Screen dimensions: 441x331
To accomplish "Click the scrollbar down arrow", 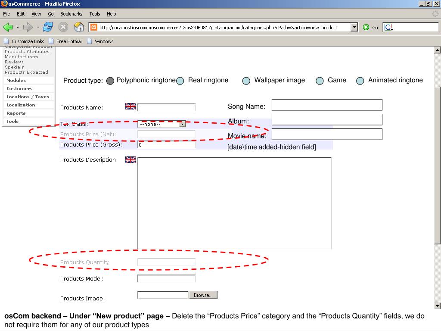I will coord(438,306).
